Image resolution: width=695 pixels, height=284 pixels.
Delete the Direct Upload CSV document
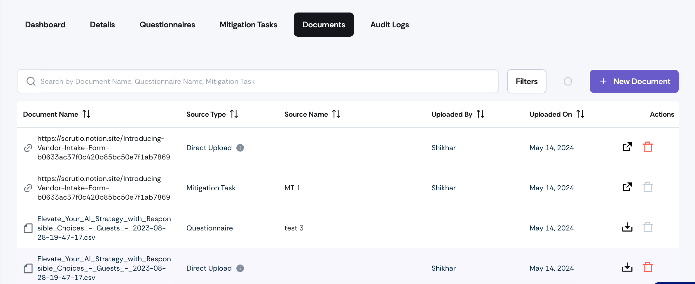pyautogui.click(x=648, y=267)
